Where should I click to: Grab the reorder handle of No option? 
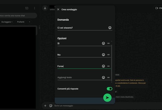108,55
